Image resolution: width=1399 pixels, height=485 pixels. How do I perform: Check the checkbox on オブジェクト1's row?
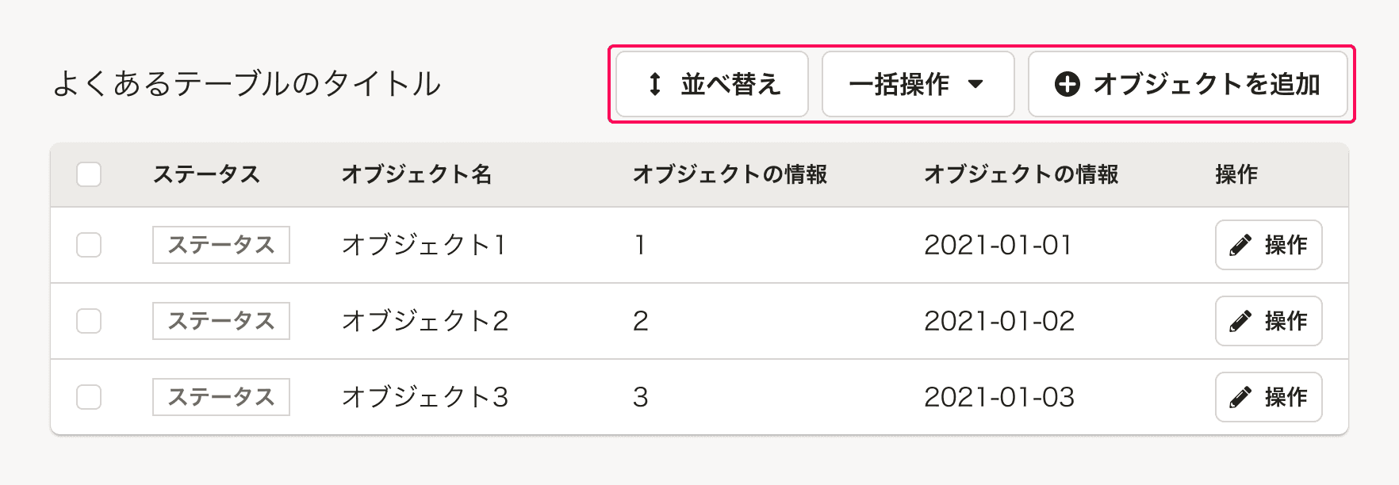coord(89,245)
